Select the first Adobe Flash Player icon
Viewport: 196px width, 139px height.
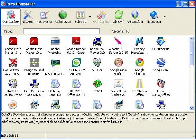tap(13, 46)
